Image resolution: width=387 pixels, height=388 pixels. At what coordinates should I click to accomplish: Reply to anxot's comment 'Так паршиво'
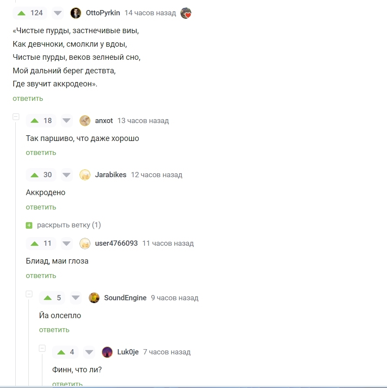41,153
